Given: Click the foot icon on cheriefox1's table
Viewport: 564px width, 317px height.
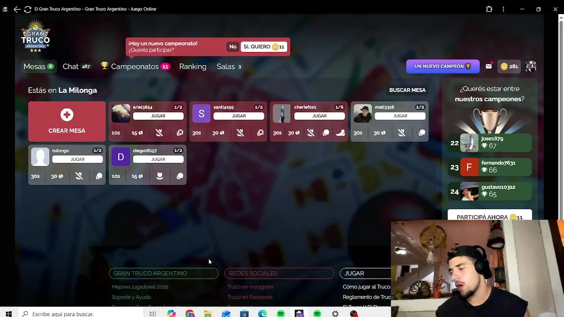Looking at the screenshot, I should tap(340, 133).
